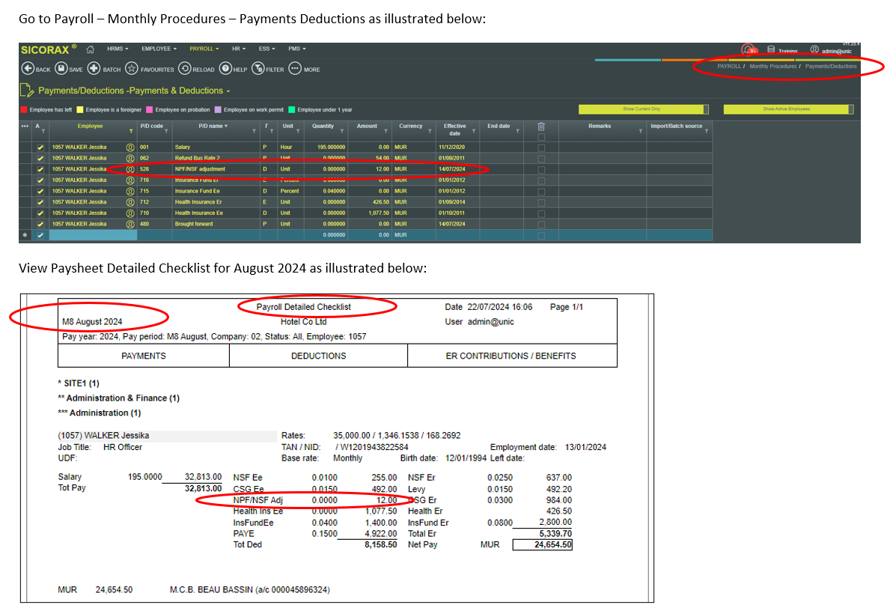
Task: Expand the PAYROLL menu dropdown
Action: pos(204,49)
